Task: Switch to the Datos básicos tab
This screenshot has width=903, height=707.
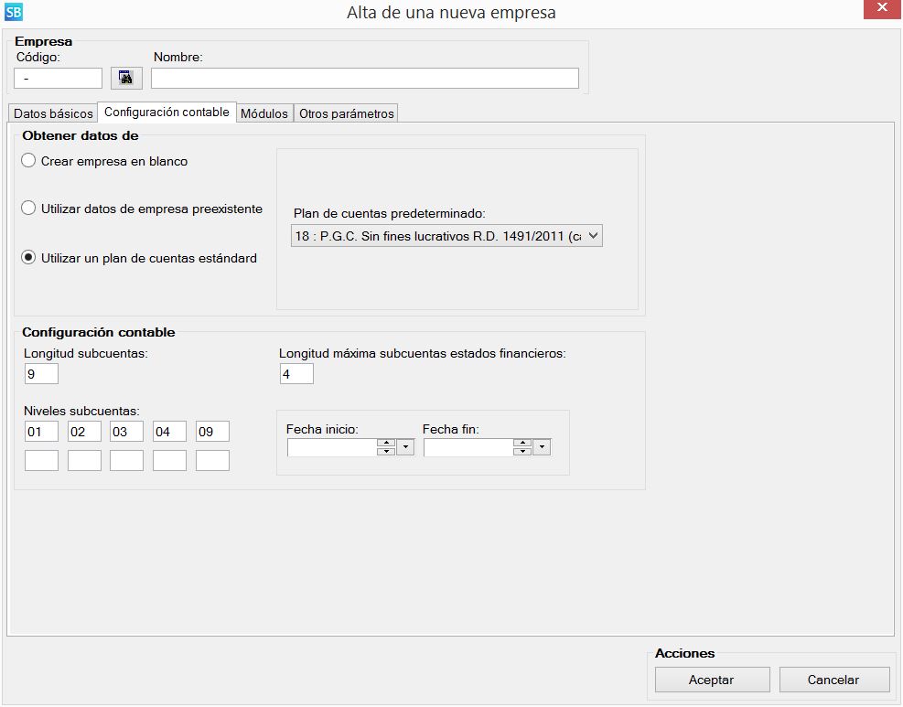Action: (53, 113)
